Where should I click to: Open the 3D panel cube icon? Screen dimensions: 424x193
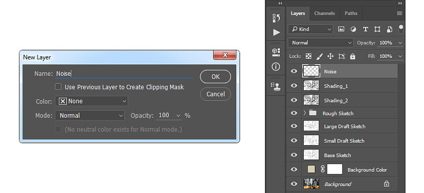pos(276,52)
